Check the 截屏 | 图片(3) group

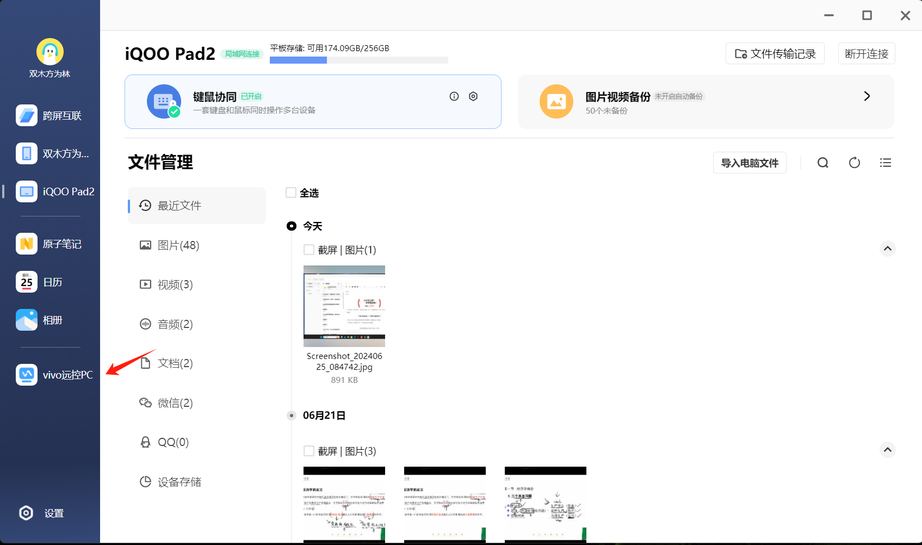tap(309, 451)
